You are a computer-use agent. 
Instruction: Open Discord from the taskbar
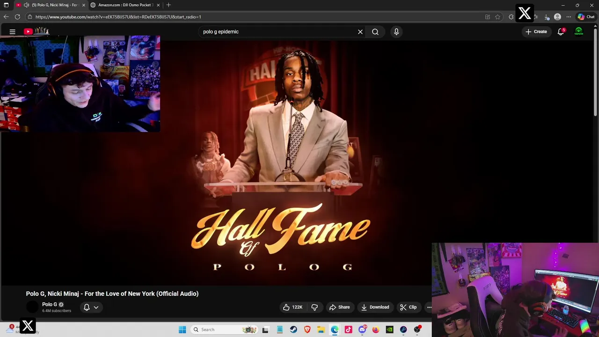pos(362,330)
